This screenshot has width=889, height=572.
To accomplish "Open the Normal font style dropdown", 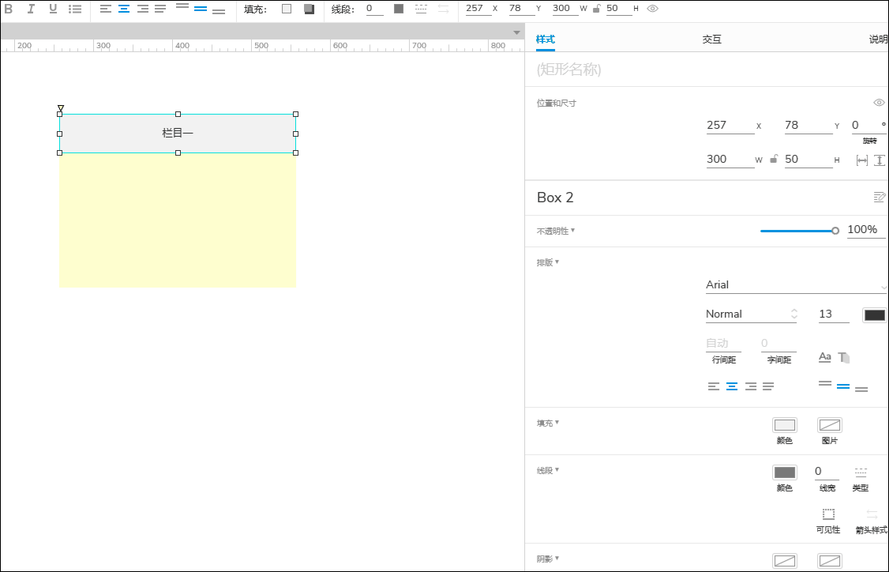I will pos(751,314).
